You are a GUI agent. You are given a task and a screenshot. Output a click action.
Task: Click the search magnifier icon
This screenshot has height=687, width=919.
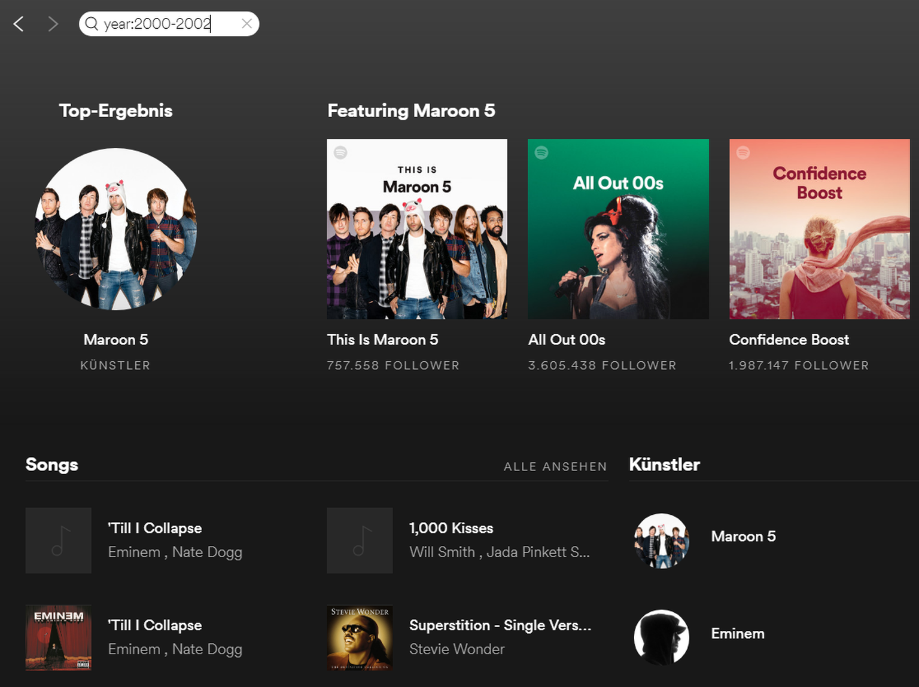[92, 24]
